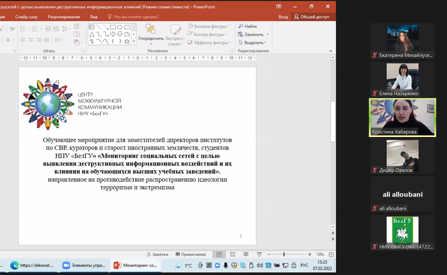Toggle Заметки notes pane

(x=157, y=254)
